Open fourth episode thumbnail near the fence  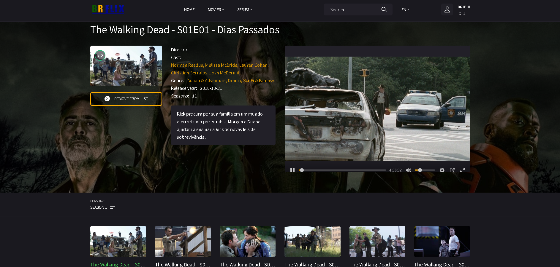click(x=312, y=242)
